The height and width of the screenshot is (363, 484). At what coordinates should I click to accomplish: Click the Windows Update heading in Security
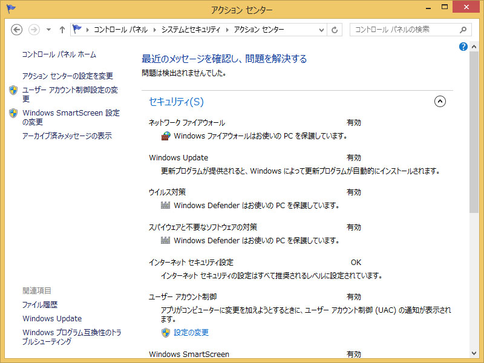pos(178,157)
